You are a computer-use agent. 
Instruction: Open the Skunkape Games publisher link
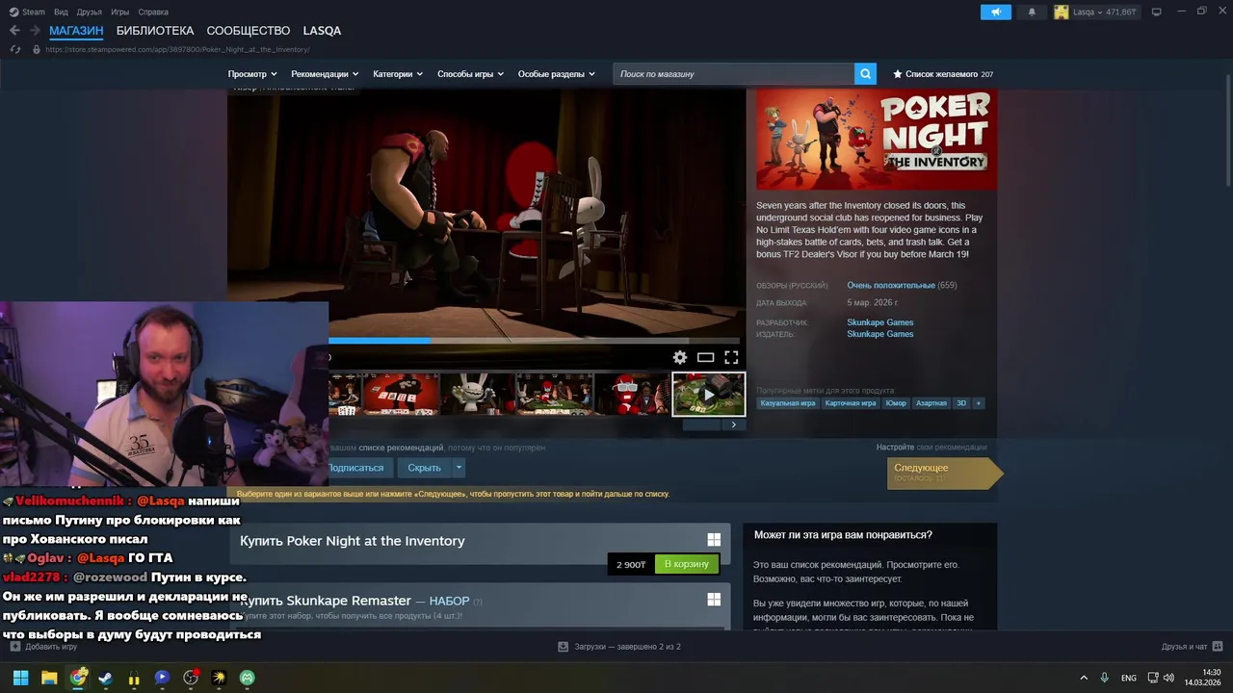coord(880,334)
